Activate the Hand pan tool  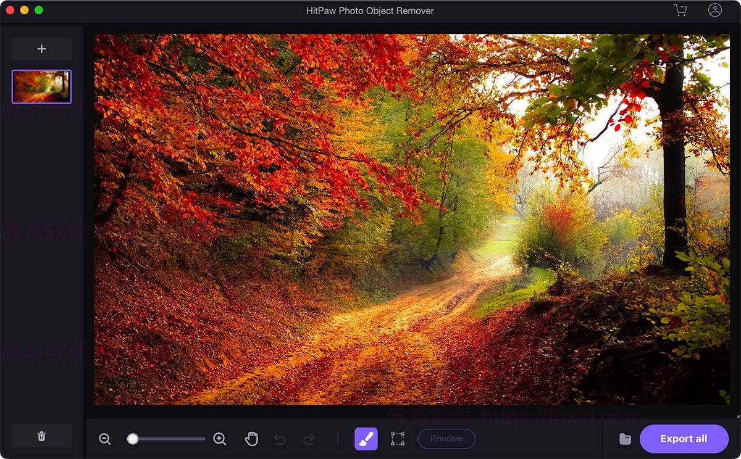point(251,439)
